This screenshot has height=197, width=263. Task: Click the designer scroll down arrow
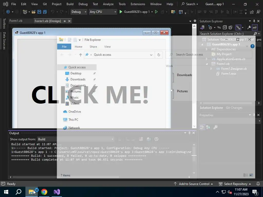(x=194, y=126)
